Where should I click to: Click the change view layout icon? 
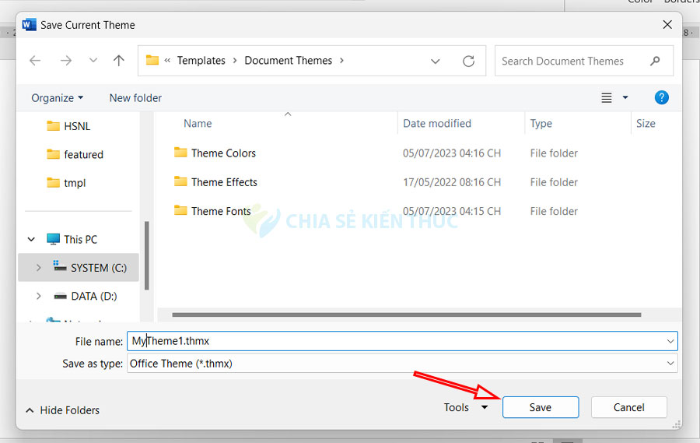coord(607,98)
